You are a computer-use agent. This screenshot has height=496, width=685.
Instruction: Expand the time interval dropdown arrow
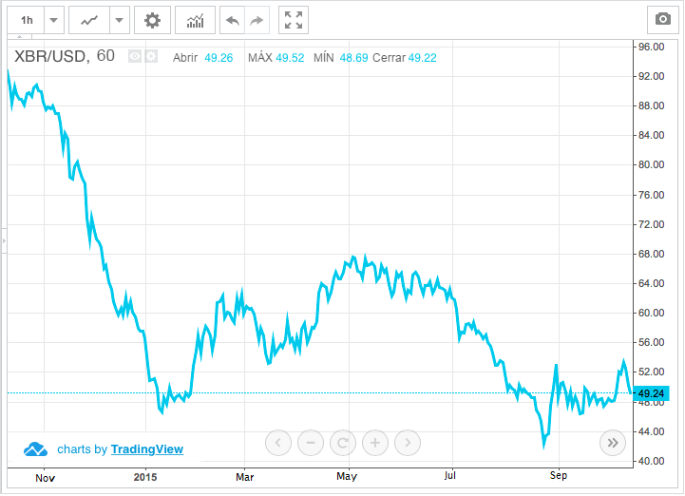point(54,20)
